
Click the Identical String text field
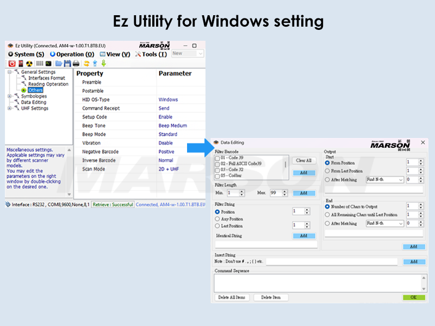pos(266,244)
